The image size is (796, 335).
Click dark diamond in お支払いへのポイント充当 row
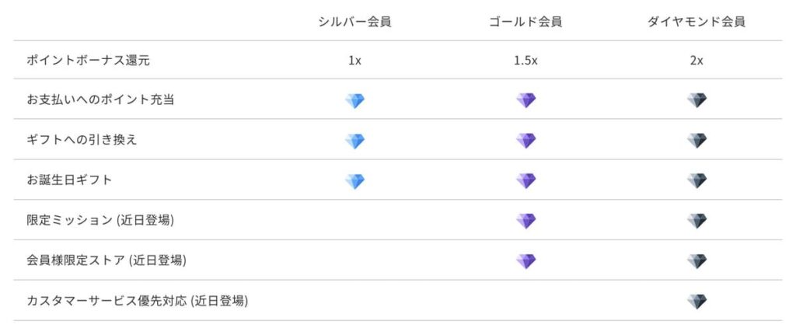pyautogui.click(x=696, y=101)
